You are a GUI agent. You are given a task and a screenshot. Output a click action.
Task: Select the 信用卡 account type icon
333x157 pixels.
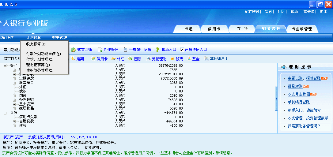tap(93, 59)
